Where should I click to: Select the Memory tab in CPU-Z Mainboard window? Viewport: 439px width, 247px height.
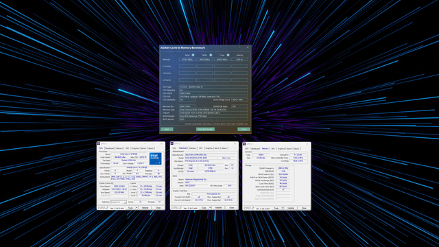coord(193,148)
